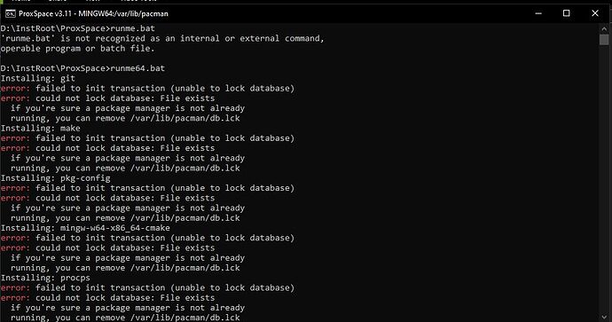Select the 'Installing: git' output line
Viewport: 612px width, 322px height.
[x=38, y=78]
